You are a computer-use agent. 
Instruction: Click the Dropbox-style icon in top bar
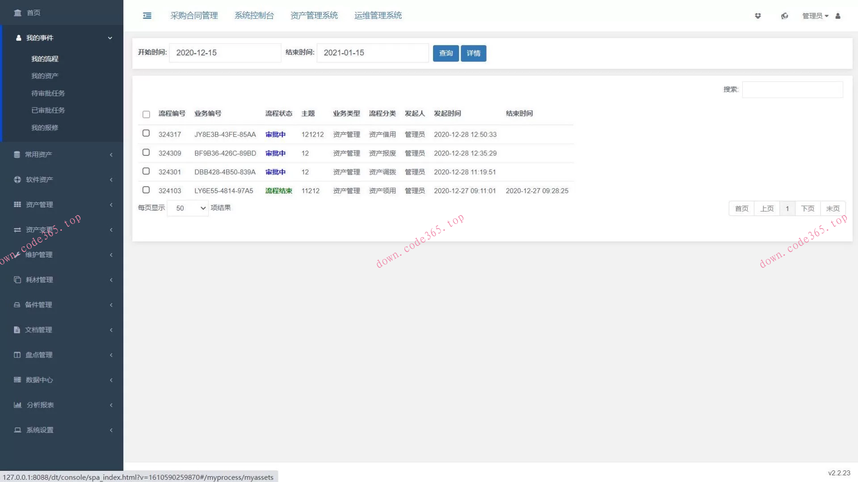click(x=758, y=16)
